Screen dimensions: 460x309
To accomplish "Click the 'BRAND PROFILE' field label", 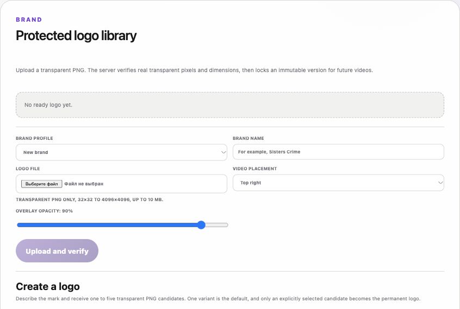I will (x=34, y=138).
